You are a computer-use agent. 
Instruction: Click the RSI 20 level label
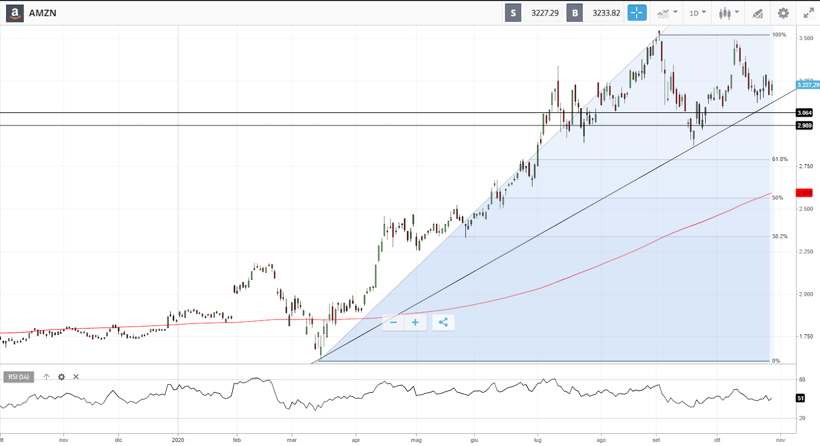point(802,418)
